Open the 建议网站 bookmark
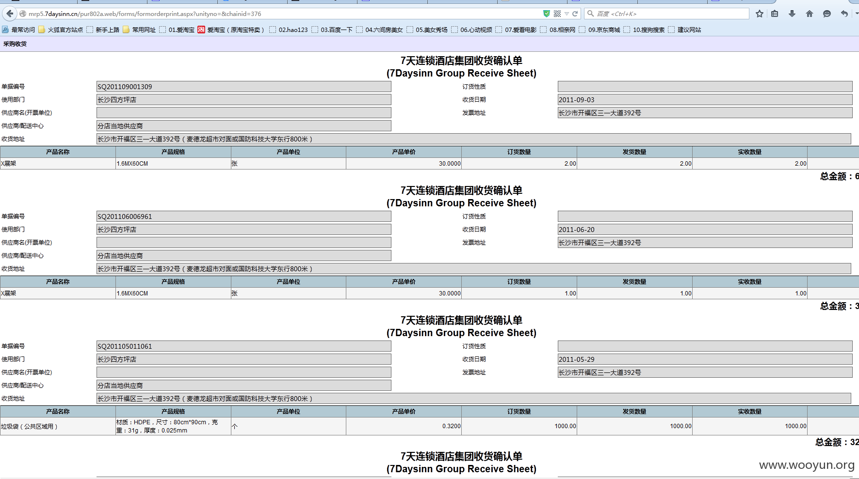 [x=685, y=30]
